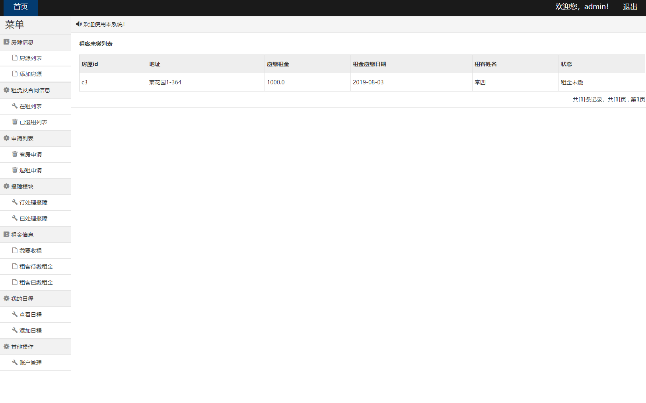The height and width of the screenshot is (403, 646).
Task: Click the gear icon beside 租赁及合同信息
Action: tap(6, 90)
